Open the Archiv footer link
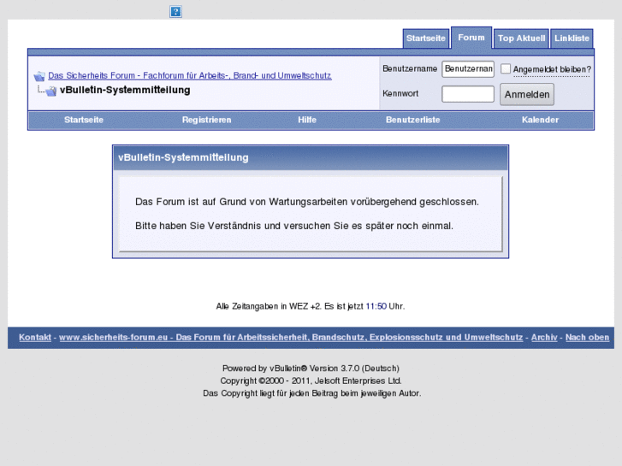This screenshot has width=622, height=466. tap(544, 337)
